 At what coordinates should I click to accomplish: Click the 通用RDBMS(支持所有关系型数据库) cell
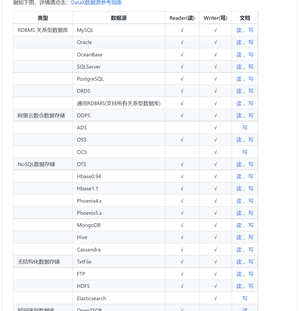tap(119, 103)
